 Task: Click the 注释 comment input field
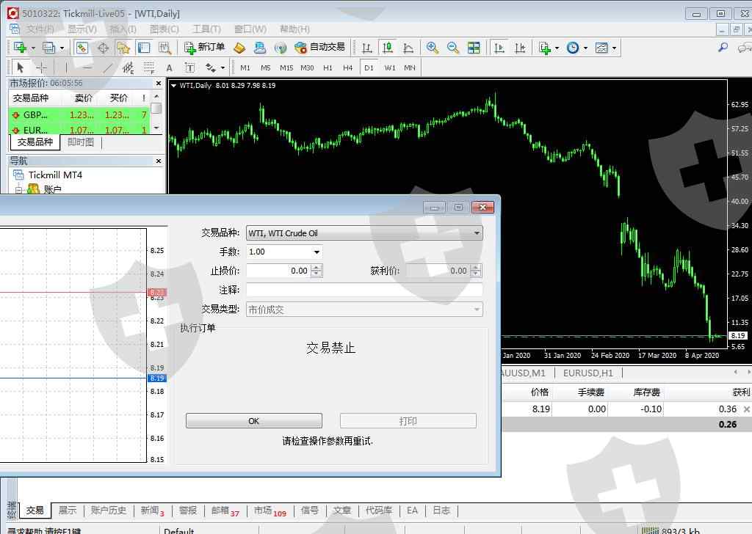tap(364, 290)
